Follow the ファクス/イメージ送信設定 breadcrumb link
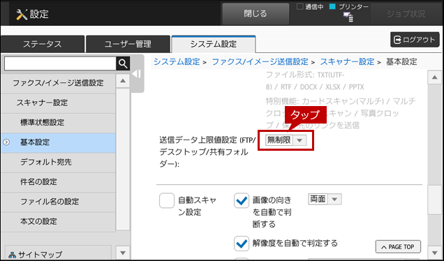Screen dimensions: 444x261 tap(260, 61)
